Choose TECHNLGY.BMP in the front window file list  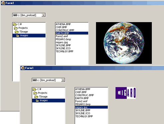(84, 116)
